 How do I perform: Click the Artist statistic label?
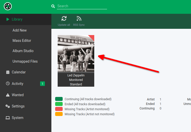[x=151, y=99]
